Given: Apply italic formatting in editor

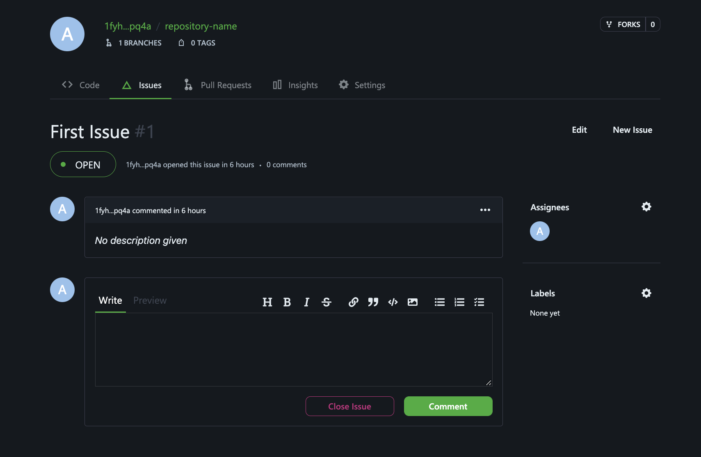Looking at the screenshot, I should (x=306, y=302).
